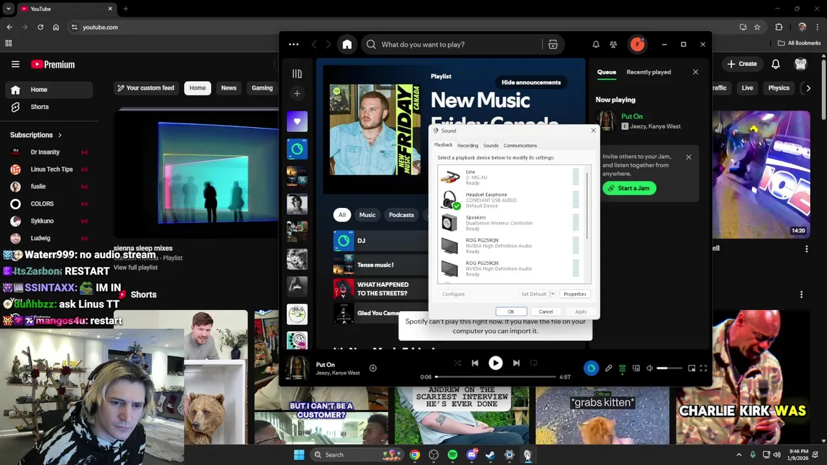827x465 pixels.
Task: Open Linus Tech Tips subscription
Action: pos(48,169)
